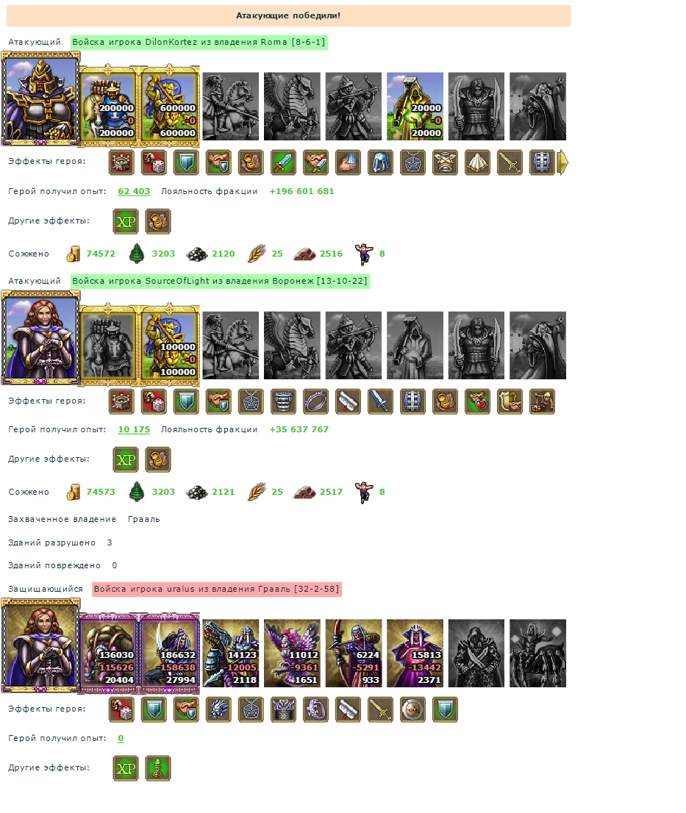
Task: Click the XP icon under DilonKortez other effects
Action: click(126, 221)
